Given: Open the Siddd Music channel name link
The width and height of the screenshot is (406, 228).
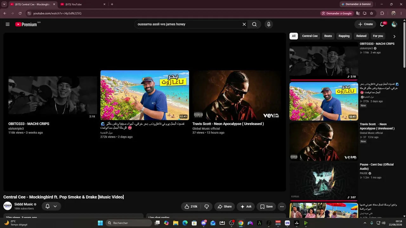Looking at the screenshot, I should pos(24,204).
